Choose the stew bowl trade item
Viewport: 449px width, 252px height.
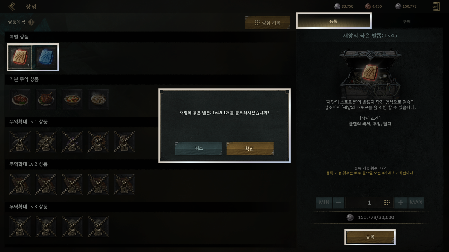[x=72, y=100]
